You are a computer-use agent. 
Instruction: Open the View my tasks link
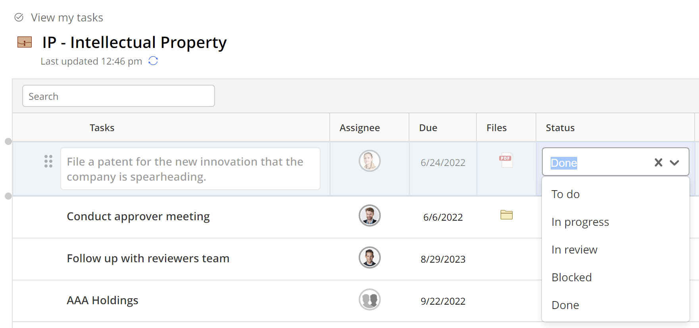click(67, 17)
